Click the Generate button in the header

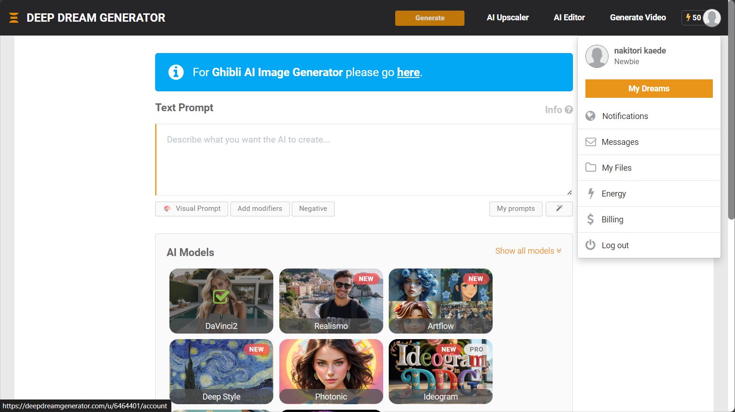430,18
